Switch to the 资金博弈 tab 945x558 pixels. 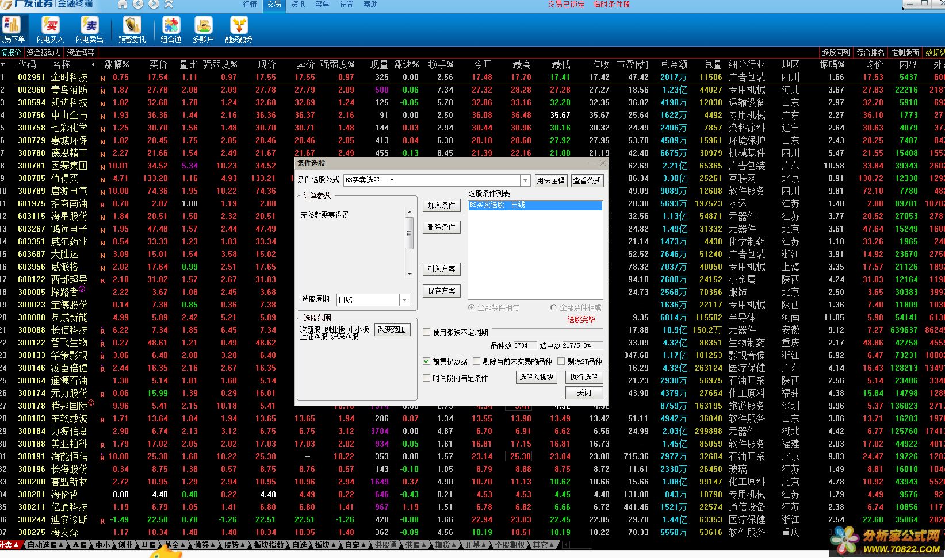81,52
